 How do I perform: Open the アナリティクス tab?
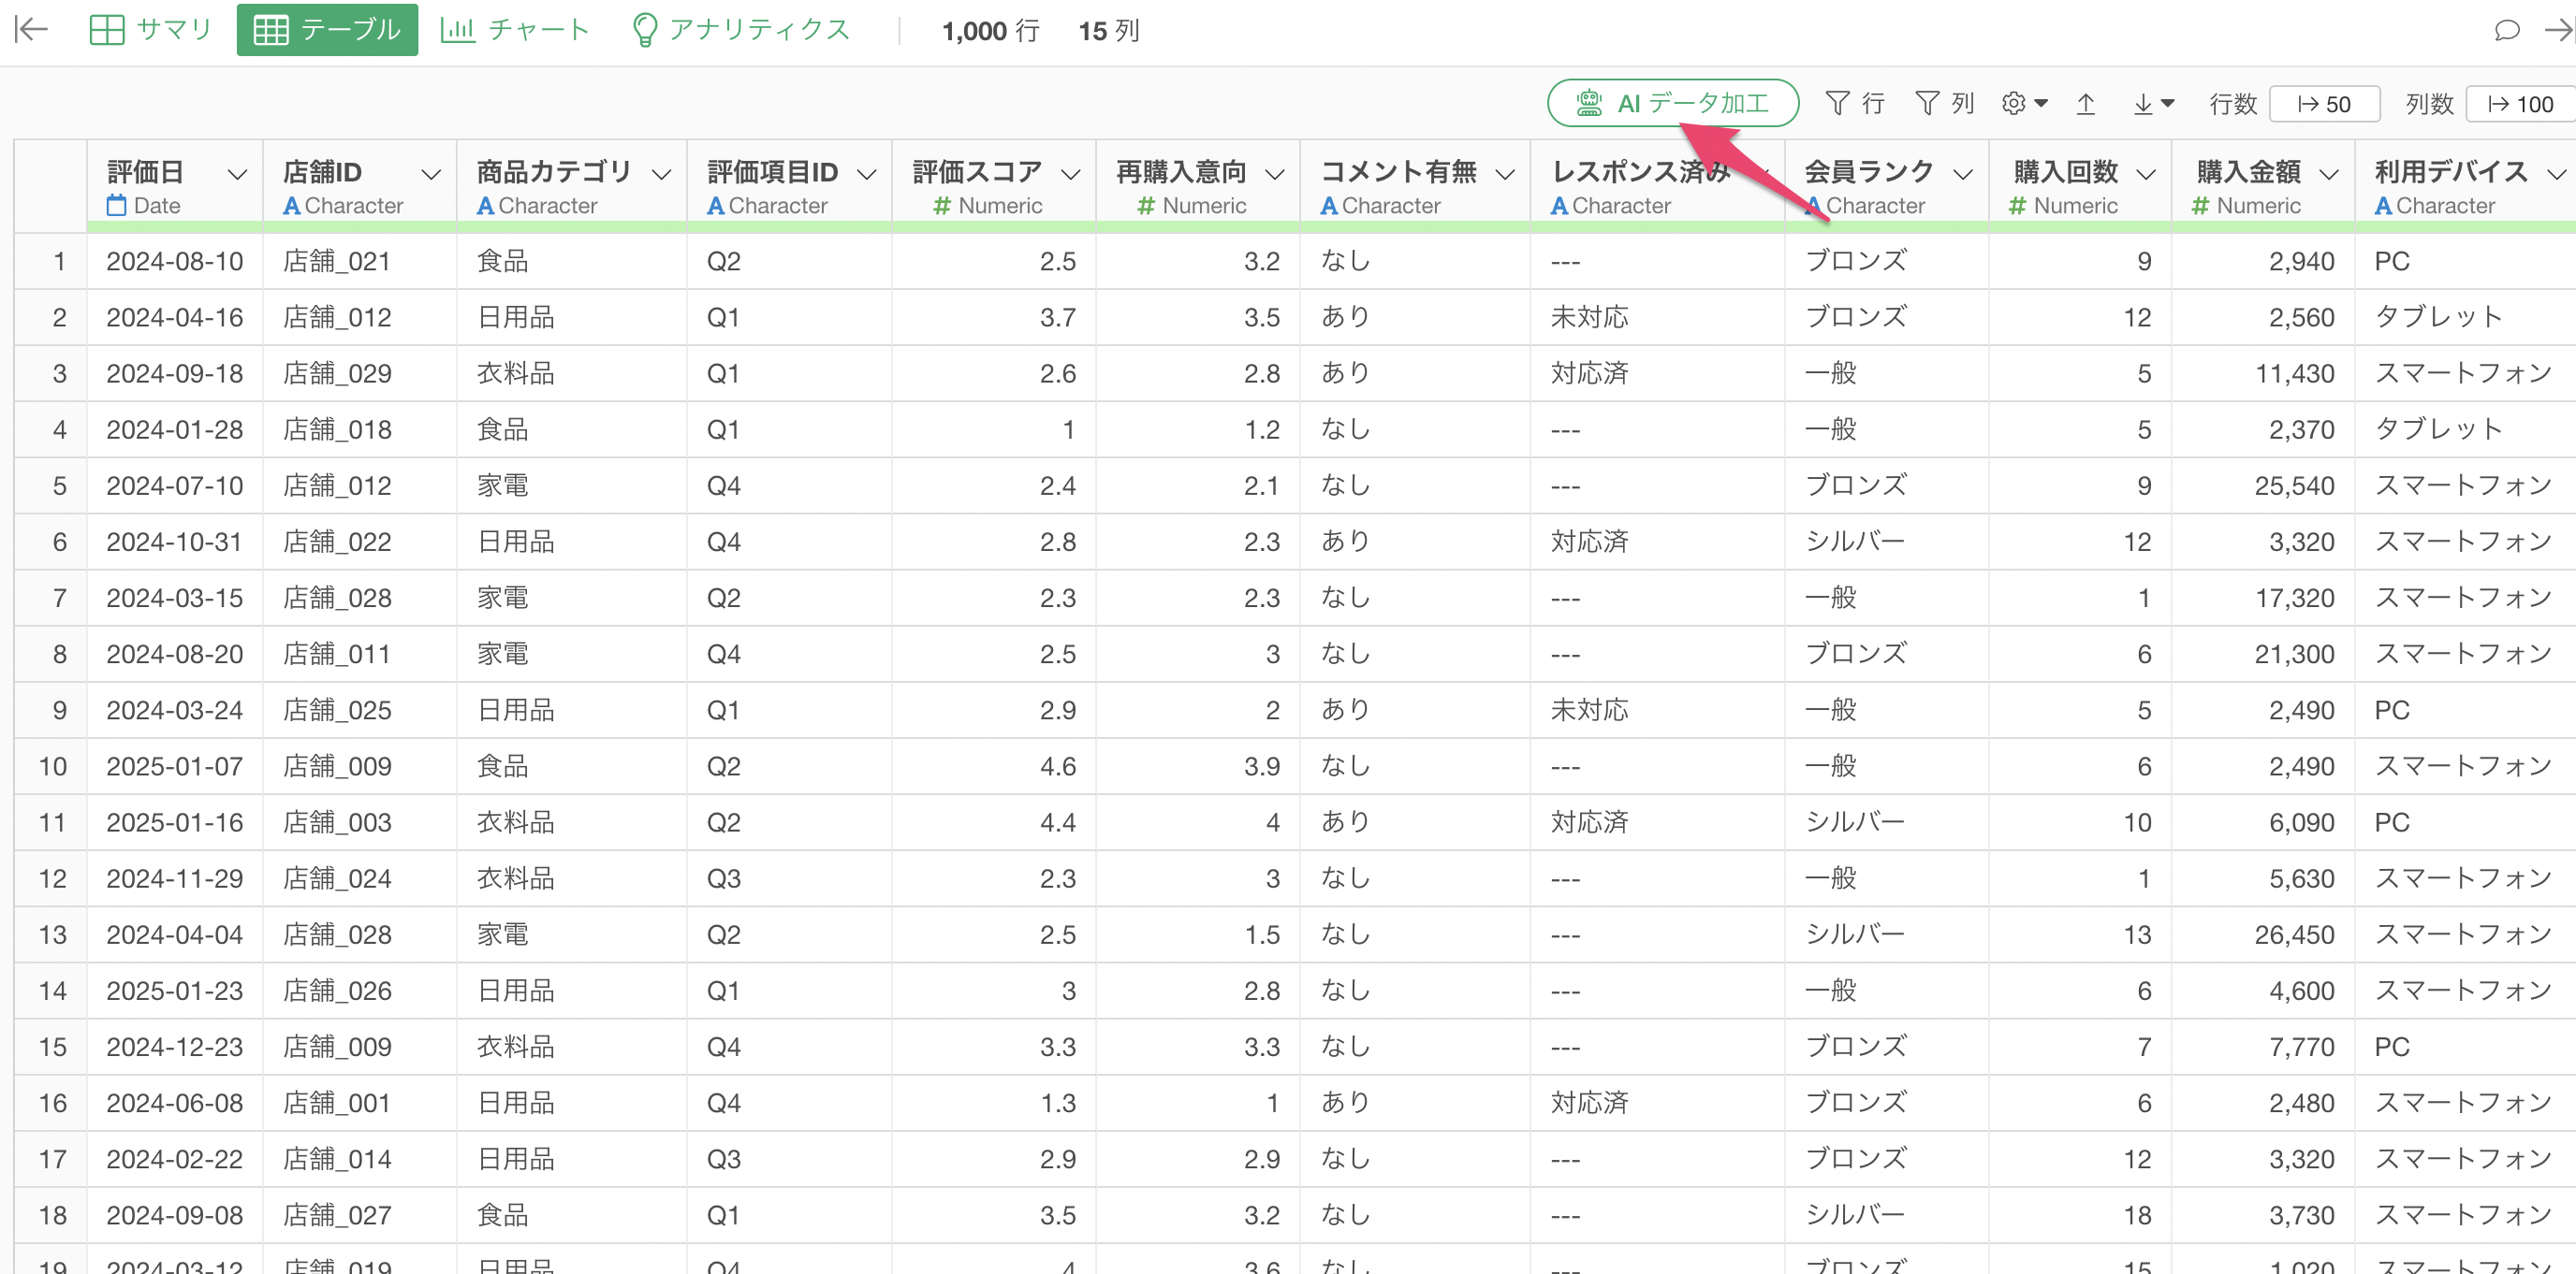point(741,30)
